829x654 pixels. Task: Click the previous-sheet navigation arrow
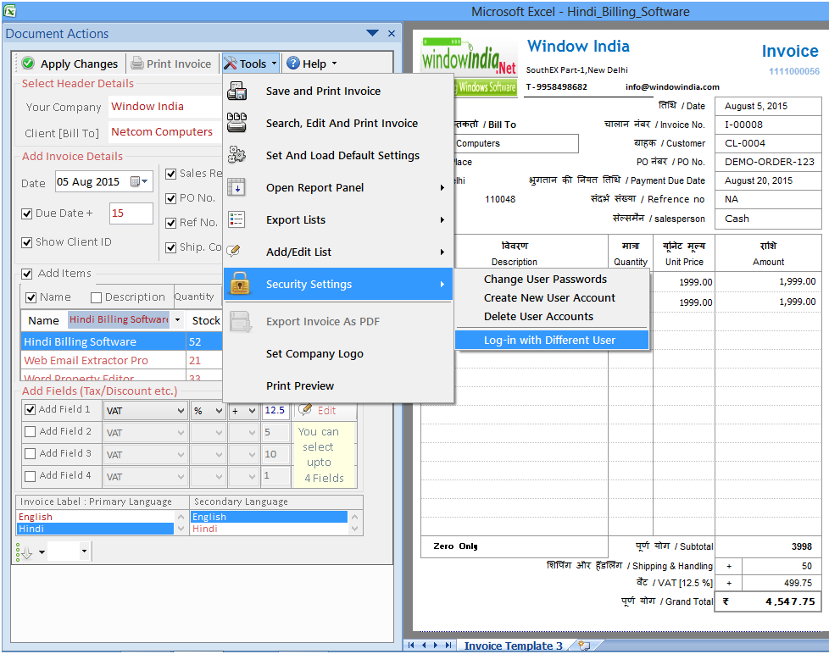click(x=424, y=645)
